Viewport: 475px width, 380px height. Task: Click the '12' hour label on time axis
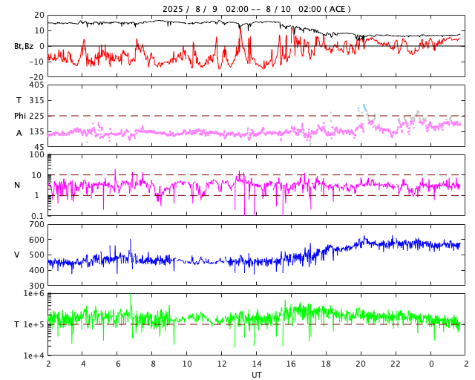[x=221, y=364]
